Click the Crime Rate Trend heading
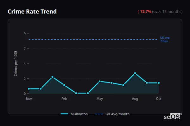Viewport: 190px width, 126px height. [32, 12]
